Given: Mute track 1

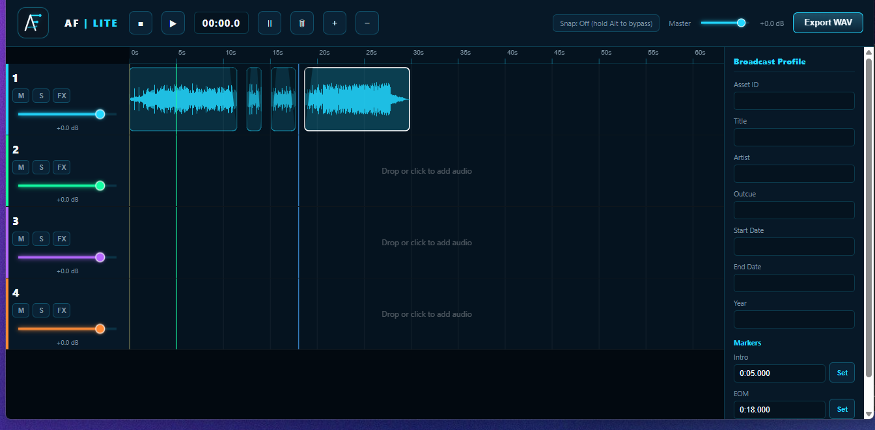Looking at the screenshot, I should (x=21, y=96).
